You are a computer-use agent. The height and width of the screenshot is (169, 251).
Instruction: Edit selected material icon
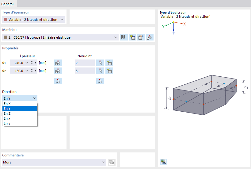pos(141,37)
